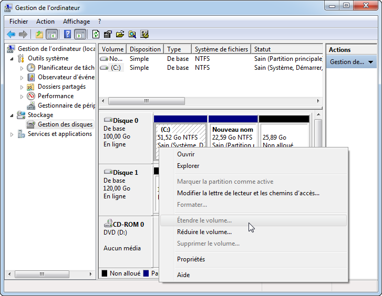This screenshot has height=296, width=382.
Task: Open Observateur d'événements in the tree
Action: pyautogui.click(x=66, y=77)
